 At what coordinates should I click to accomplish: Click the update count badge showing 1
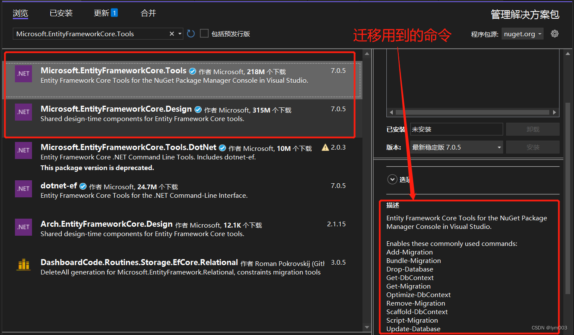114,13
